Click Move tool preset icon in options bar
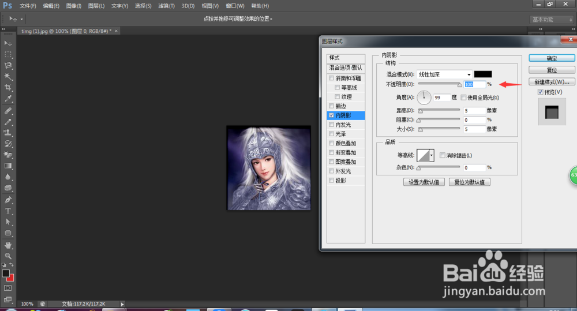The image size is (577, 311). [13, 19]
